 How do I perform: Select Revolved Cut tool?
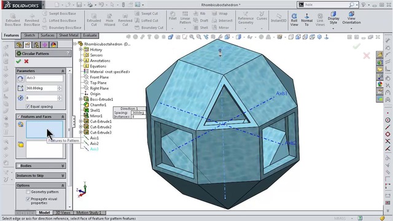coord(125,20)
